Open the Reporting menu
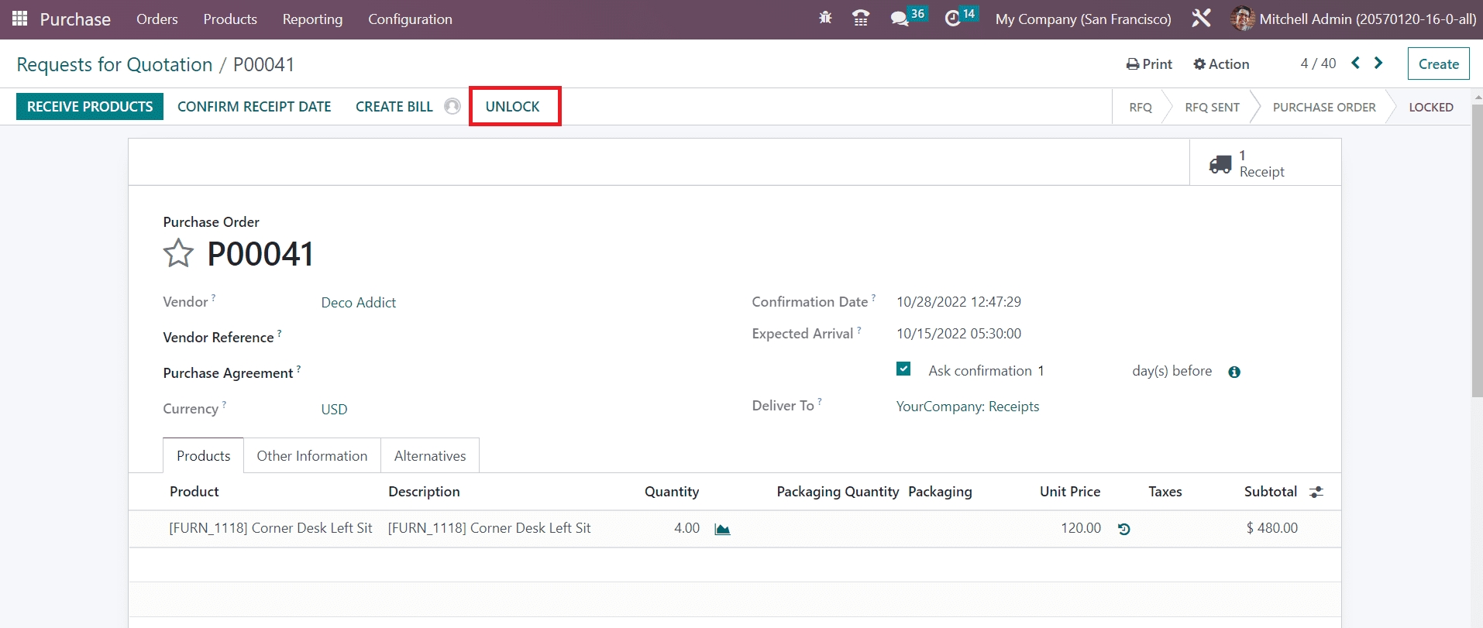 coord(312,19)
